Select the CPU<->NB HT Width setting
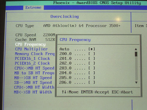Screen dimensions: 147x110 click(34, 87)
